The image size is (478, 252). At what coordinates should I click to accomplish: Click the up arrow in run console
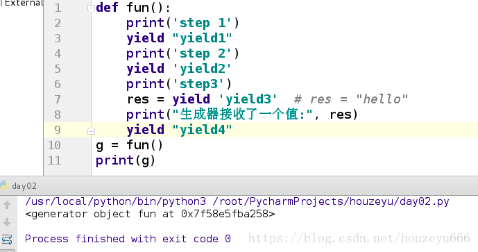coord(7,205)
